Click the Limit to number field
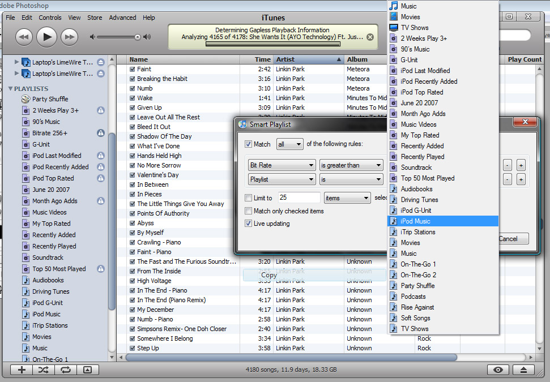The image size is (550, 382). pos(299,198)
